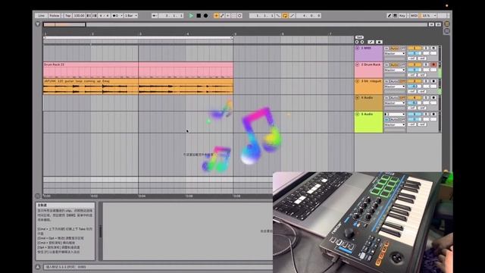The image size is (485, 273).
Task: Toggle browser show/hide triangle at top left
Action: coord(38,24)
